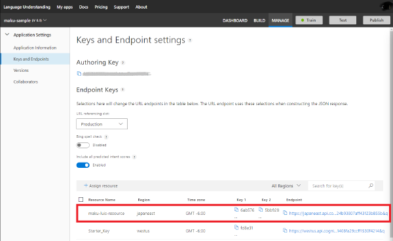Click the search magnifier icon
Screen dimensions: 393x241
[371, 185]
